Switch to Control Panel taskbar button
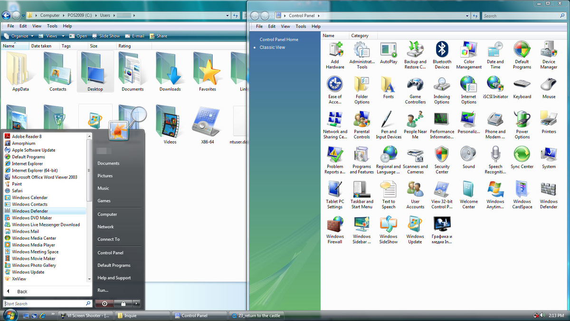Screen dimensions: 570x321 [198, 315]
